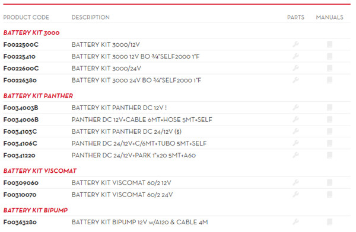Image resolution: width=356 pixels, height=232 pixels.
Task: Click parts wrench for F0034103C
Action: [x=295, y=131]
